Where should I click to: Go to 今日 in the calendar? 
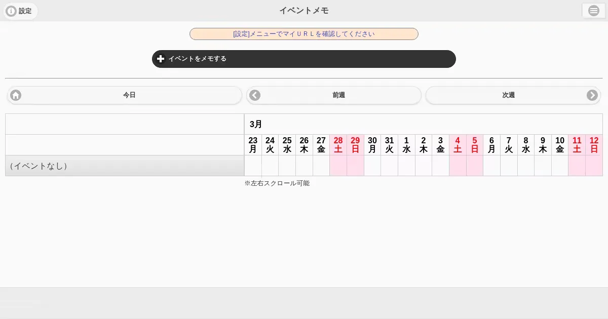coord(129,95)
